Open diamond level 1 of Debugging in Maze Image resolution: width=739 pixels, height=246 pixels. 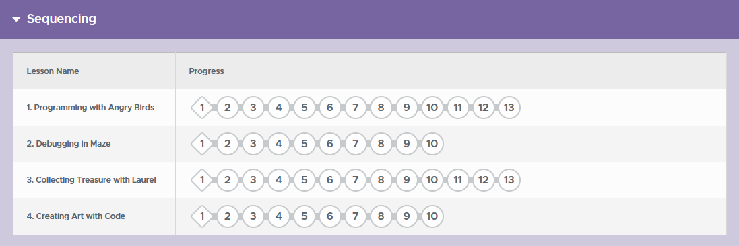tap(201, 143)
